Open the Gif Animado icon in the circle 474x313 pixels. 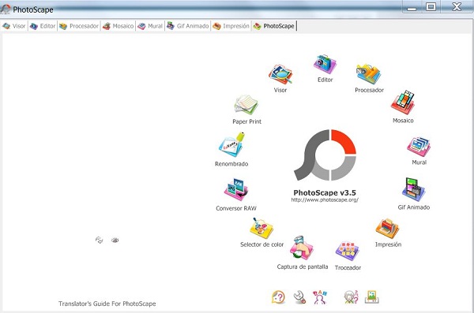click(413, 189)
